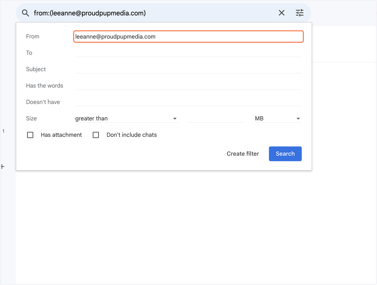Click the From field with leeanne address

point(188,36)
